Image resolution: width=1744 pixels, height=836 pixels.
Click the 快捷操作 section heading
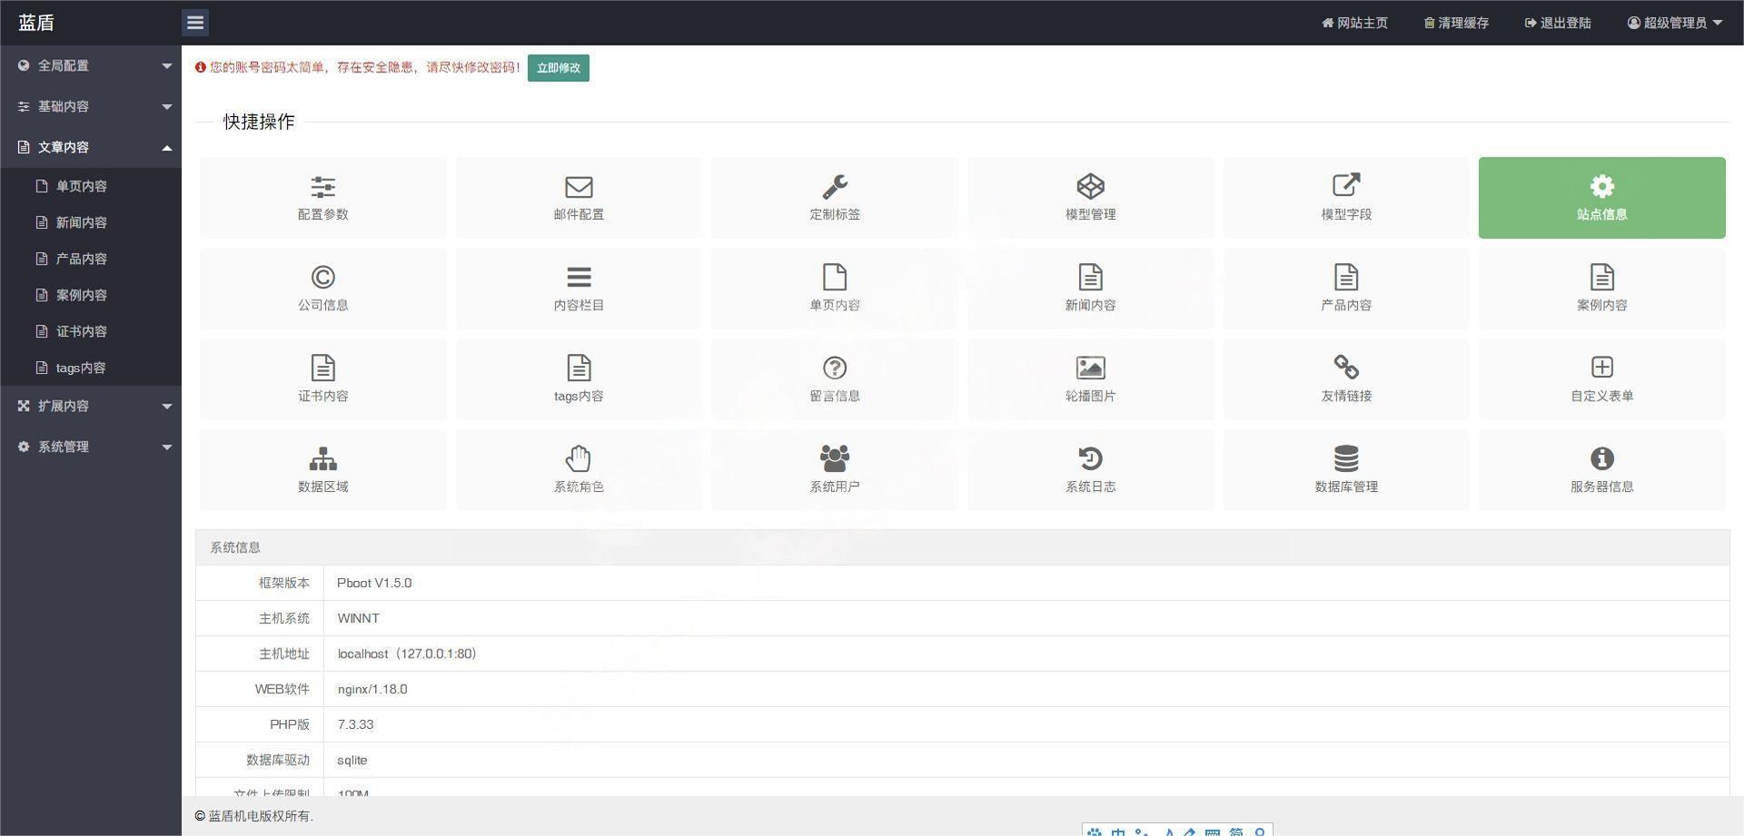[x=259, y=122]
